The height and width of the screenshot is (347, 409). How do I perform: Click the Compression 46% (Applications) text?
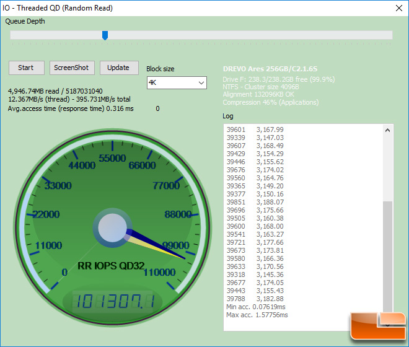click(270, 102)
